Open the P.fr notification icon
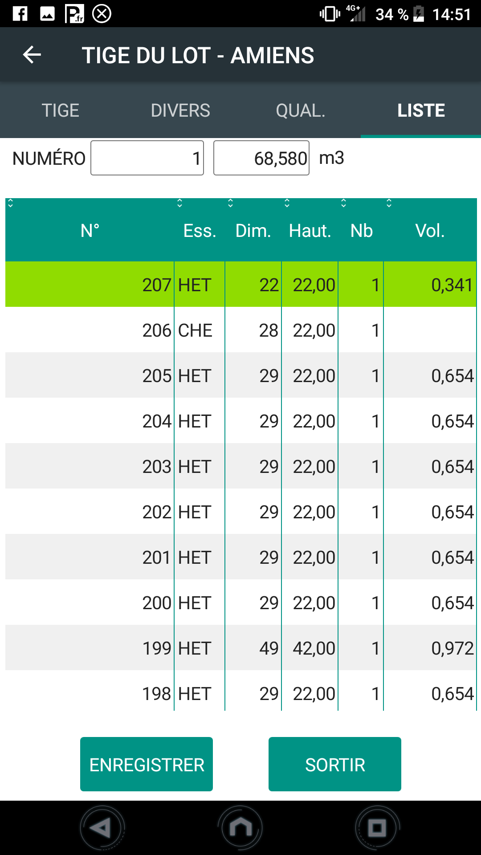Image resolution: width=481 pixels, height=855 pixels. click(x=74, y=14)
